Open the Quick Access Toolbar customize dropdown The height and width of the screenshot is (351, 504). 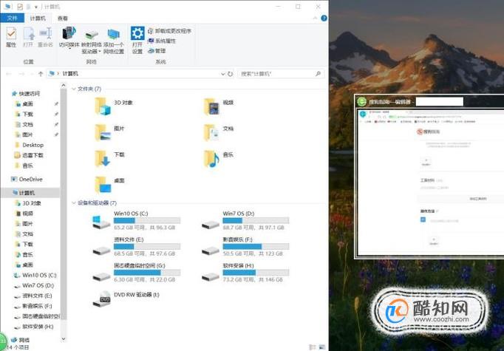[x=36, y=7]
